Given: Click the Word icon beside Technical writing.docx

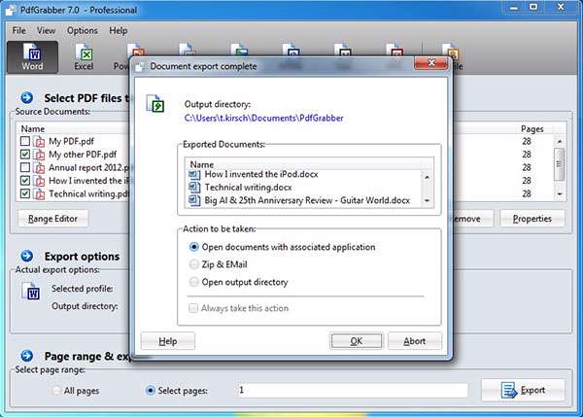Looking at the screenshot, I should click(195, 187).
